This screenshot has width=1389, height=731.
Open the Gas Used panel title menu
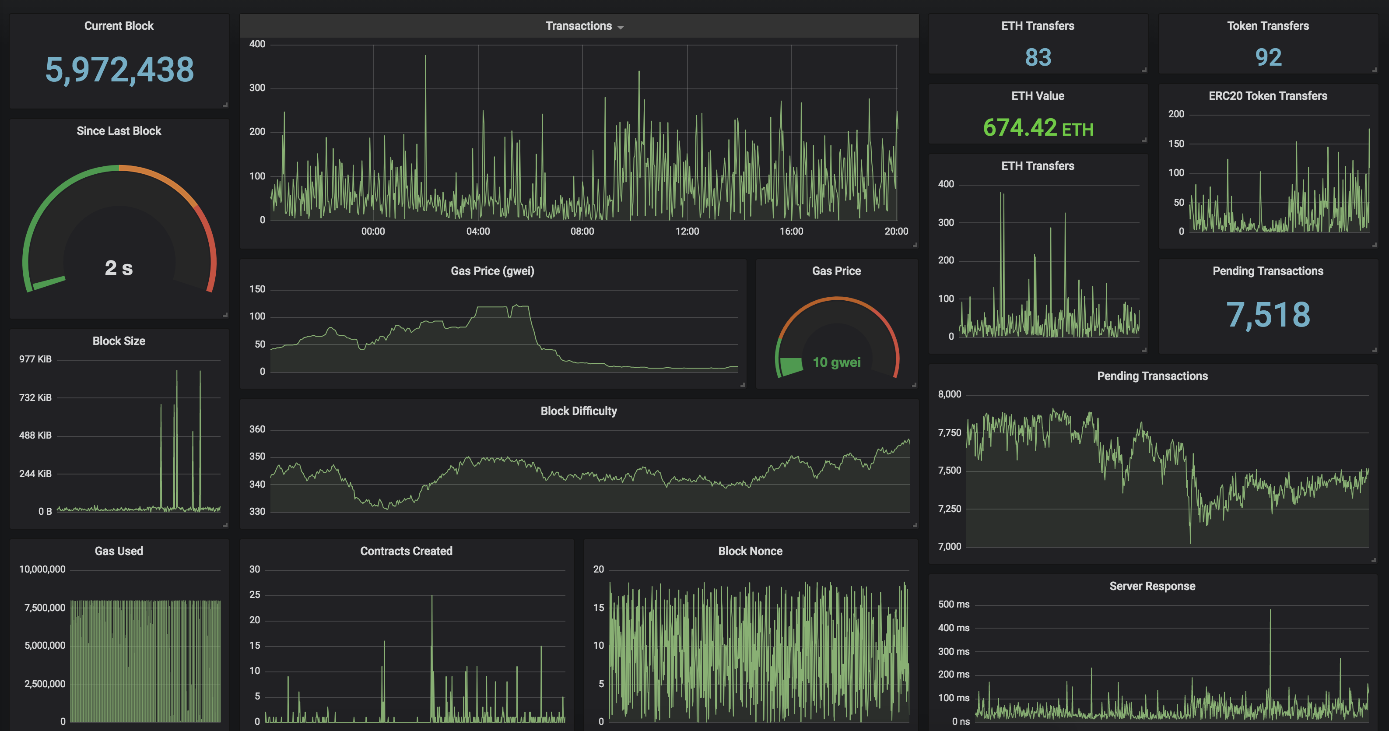[119, 552]
